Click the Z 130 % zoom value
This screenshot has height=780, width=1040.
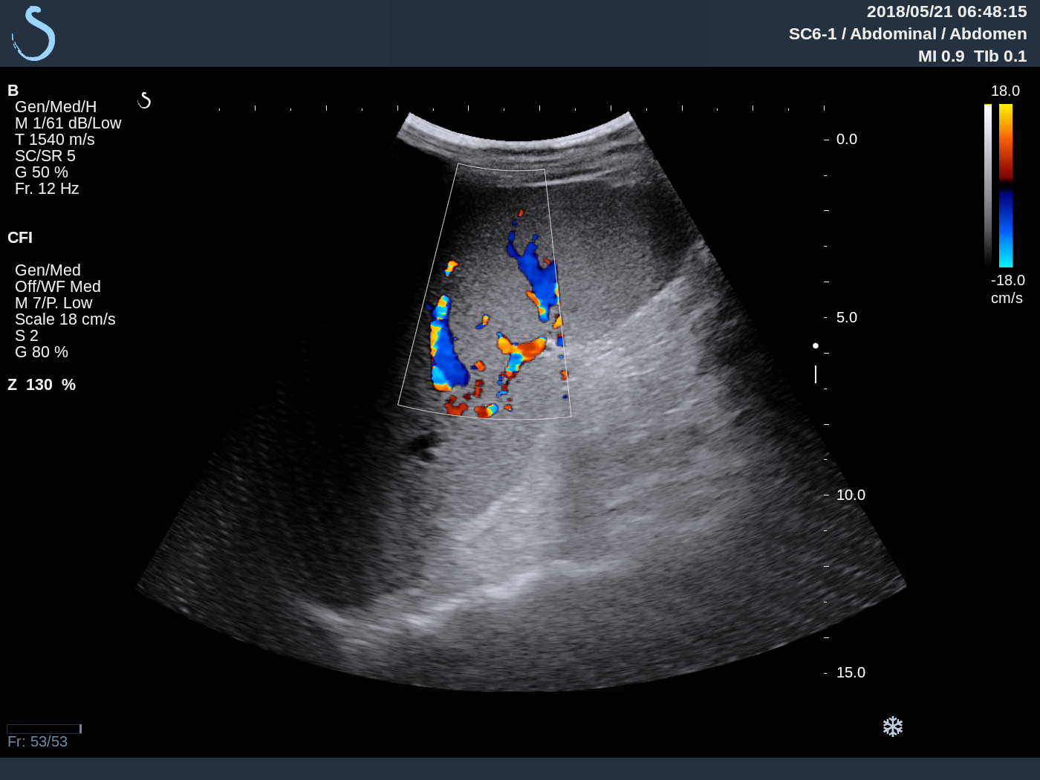pyautogui.click(x=42, y=384)
